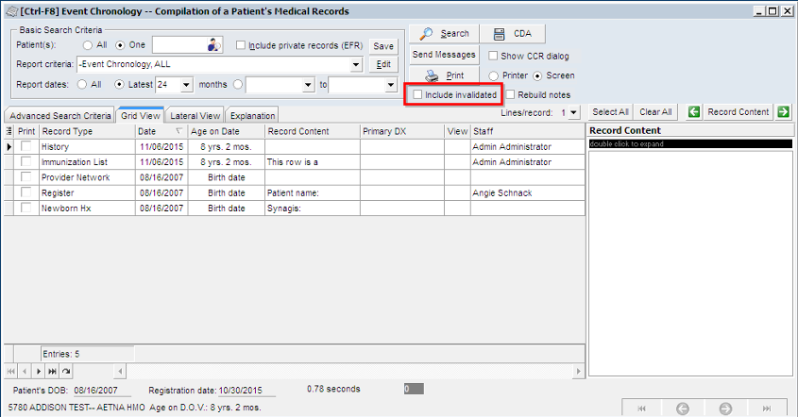This screenshot has height=417, width=798.
Task: Click the CDA button
Action: (x=513, y=34)
